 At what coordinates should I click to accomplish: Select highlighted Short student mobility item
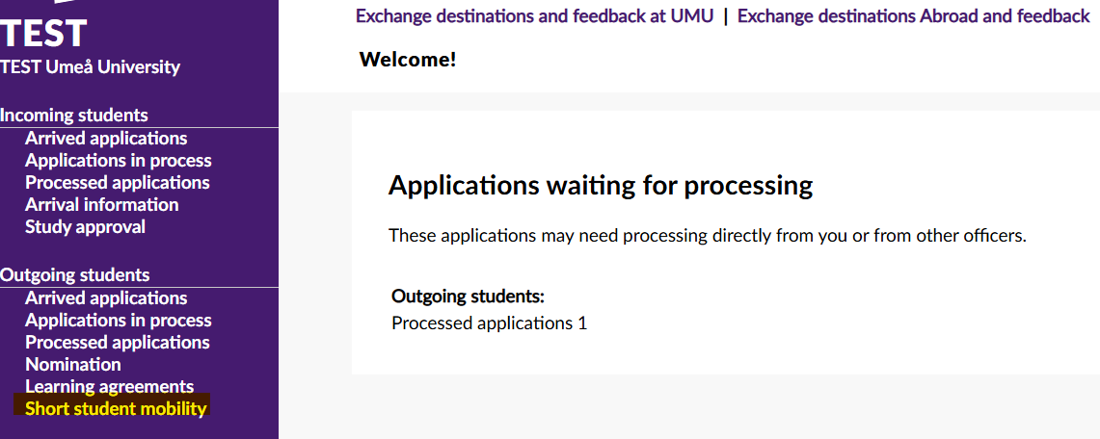[116, 408]
